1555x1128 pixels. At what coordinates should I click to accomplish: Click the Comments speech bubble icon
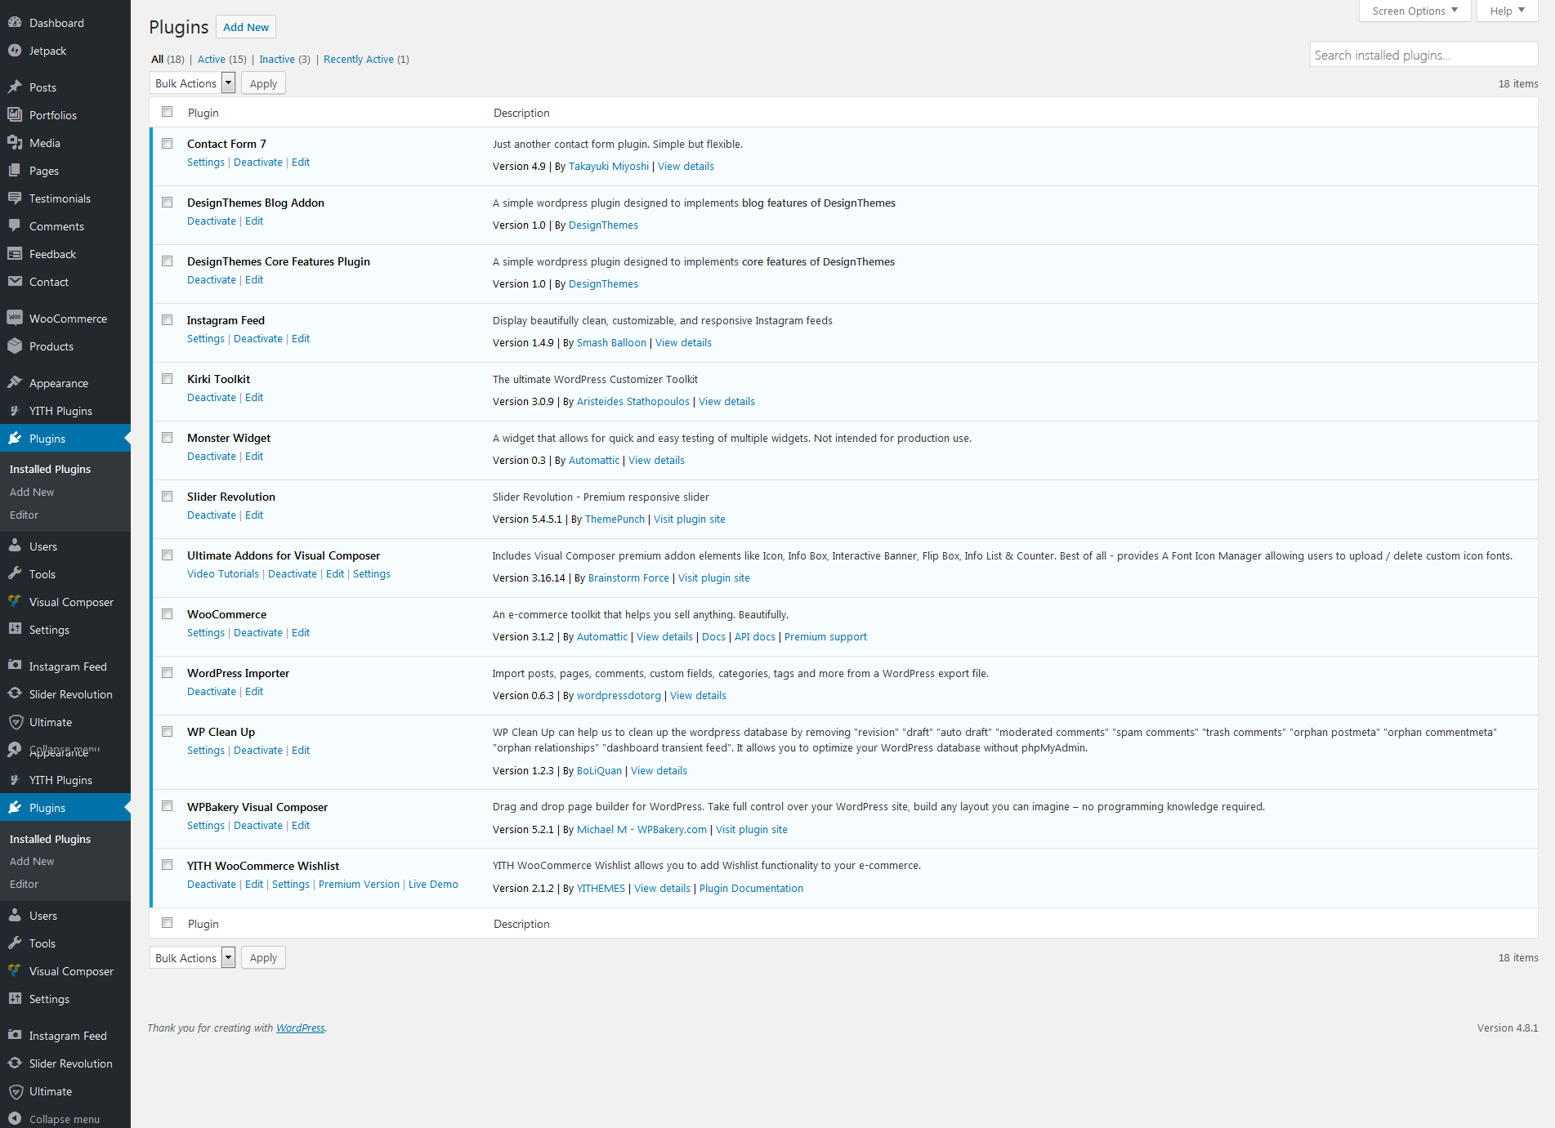point(15,226)
